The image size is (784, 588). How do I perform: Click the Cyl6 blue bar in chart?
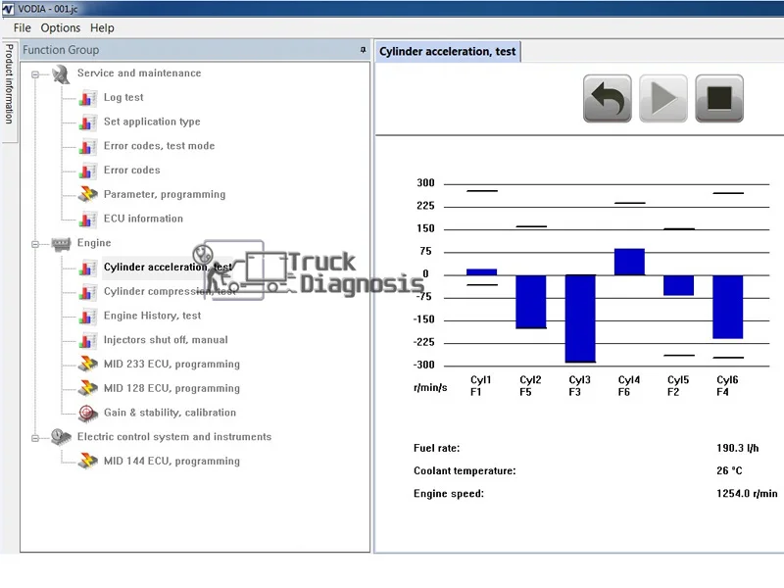click(x=728, y=307)
